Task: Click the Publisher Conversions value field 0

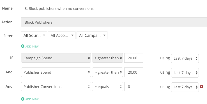Action: 134,87
